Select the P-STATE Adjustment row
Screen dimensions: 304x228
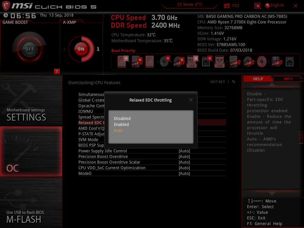(x=91, y=134)
